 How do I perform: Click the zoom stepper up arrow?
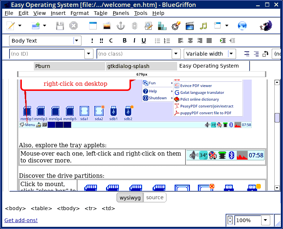(x=230, y=218)
